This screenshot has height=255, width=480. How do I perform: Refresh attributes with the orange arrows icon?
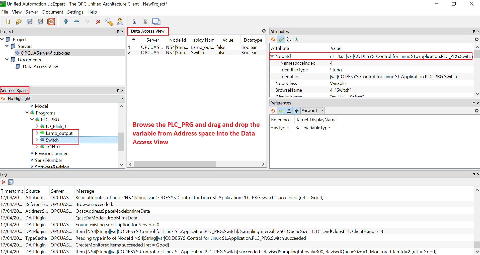(273, 39)
